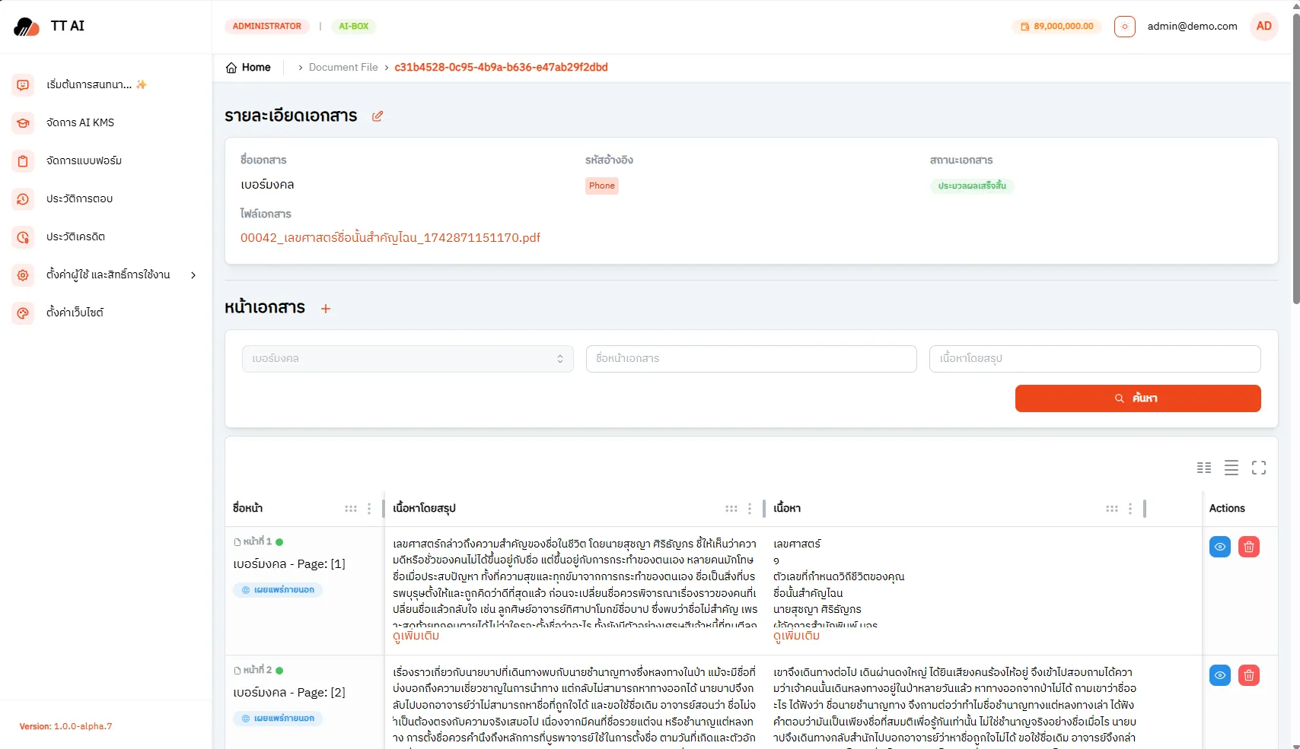Click the หน้าที่ 2 page label
Screen dimensions: 1300x749
pos(257,670)
